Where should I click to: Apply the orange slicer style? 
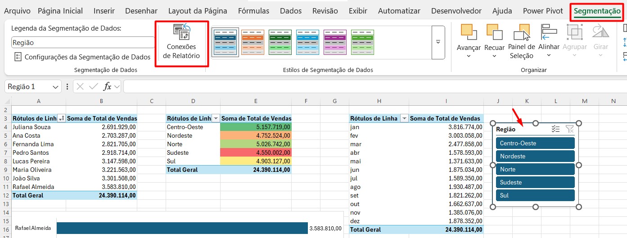[x=252, y=42]
